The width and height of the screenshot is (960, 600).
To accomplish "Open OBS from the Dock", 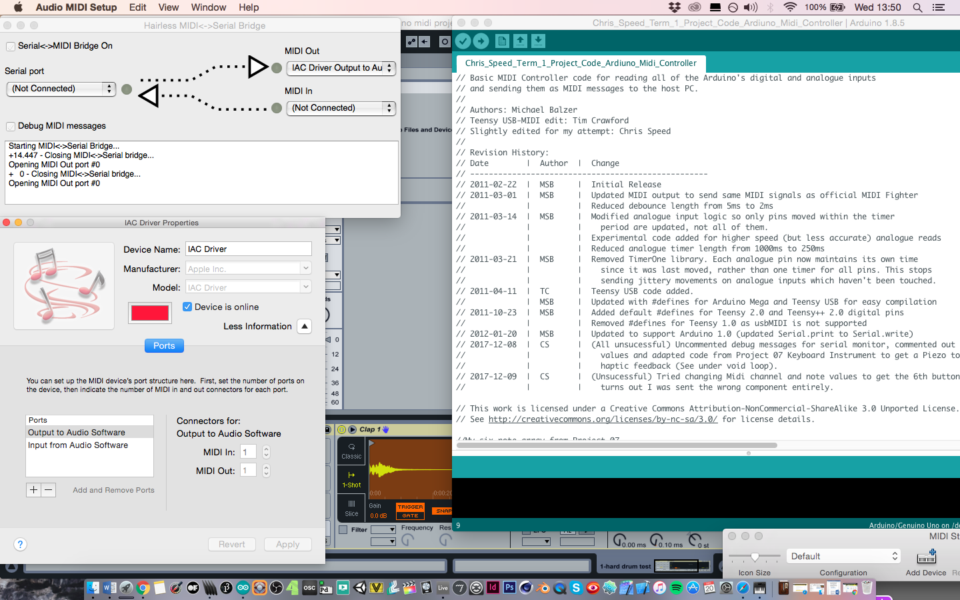I will (276, 587).
